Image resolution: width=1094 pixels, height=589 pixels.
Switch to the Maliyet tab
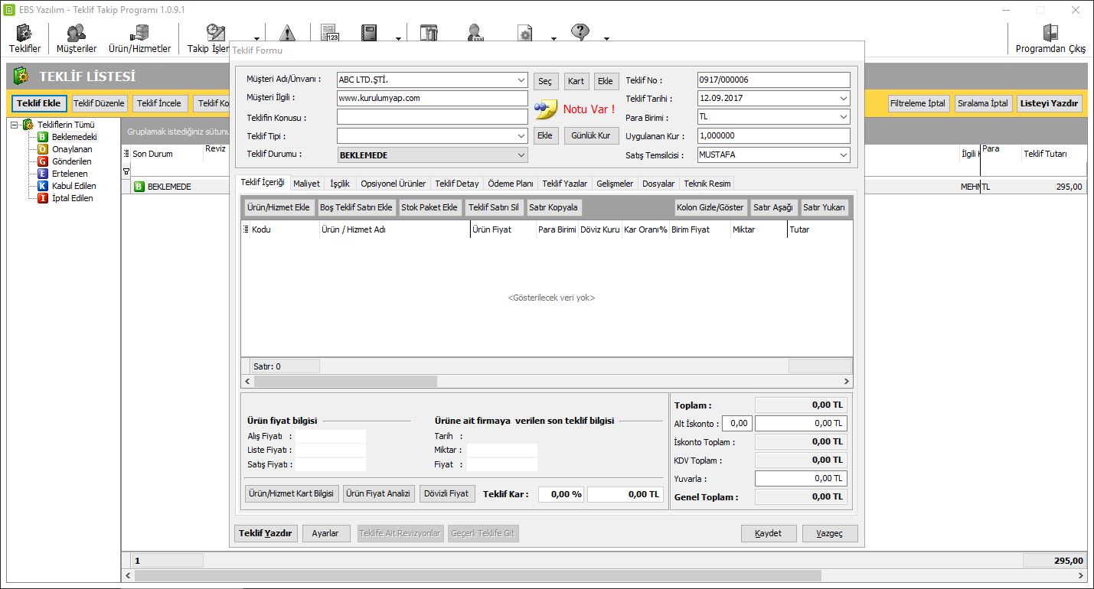307,184
